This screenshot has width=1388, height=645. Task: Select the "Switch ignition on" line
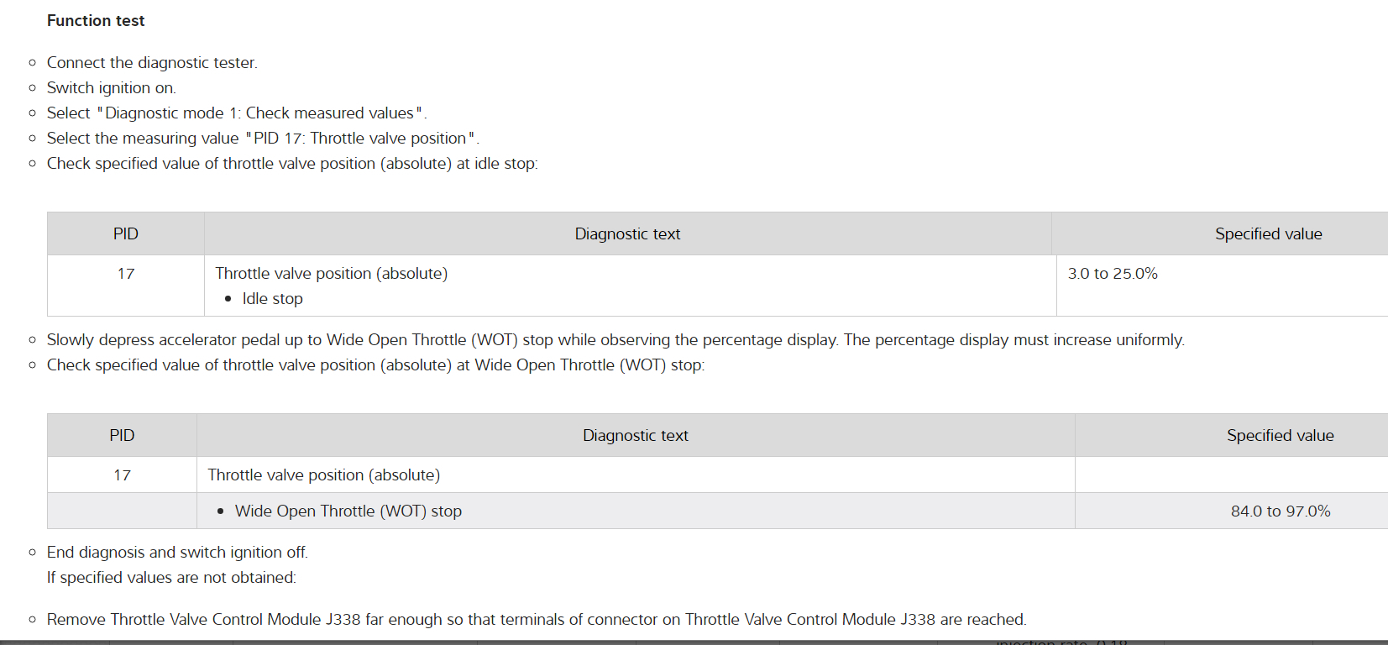(x=111, y=88)
